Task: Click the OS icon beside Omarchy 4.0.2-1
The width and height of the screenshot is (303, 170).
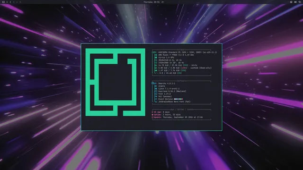Action: click(x=152, y=83)
